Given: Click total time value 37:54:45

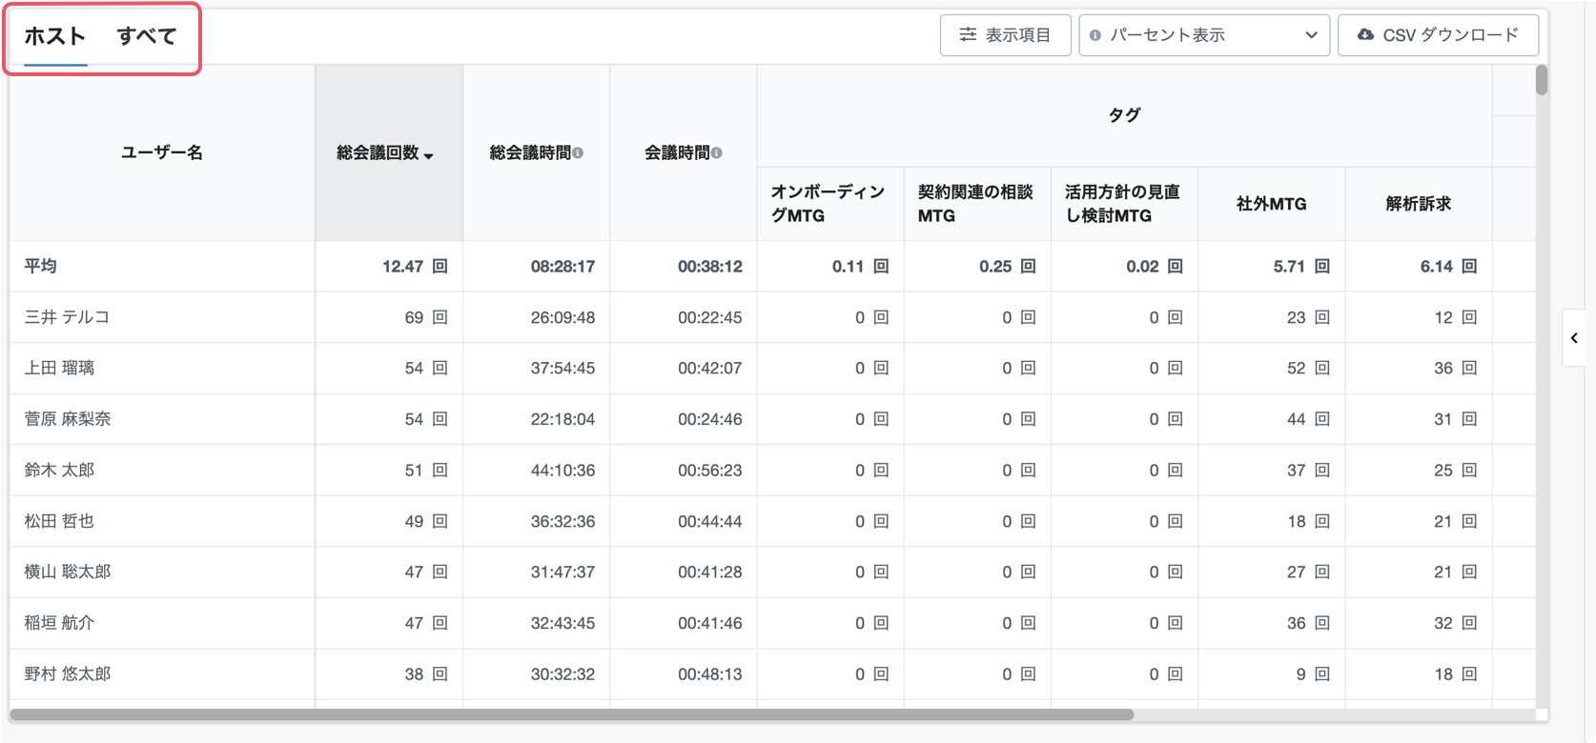Looking at the screenshot, I should pyautogui.click(x=563, y=368).
